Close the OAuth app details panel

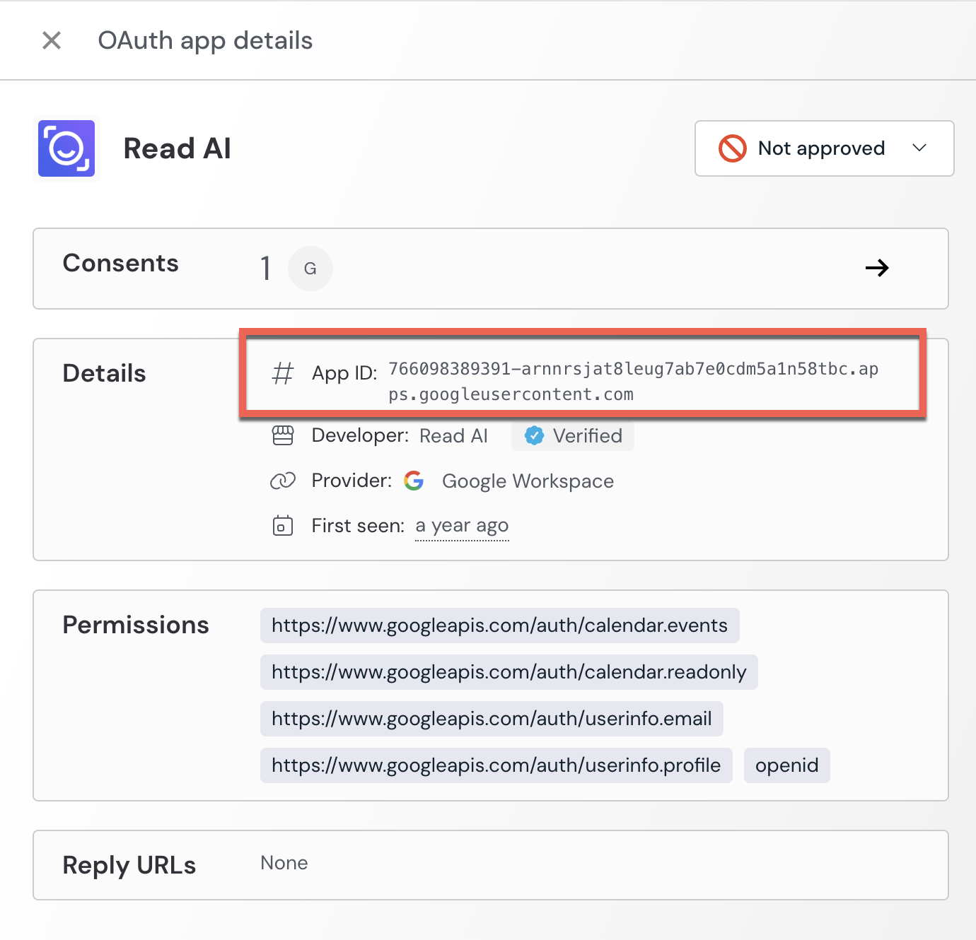[52, 40]
